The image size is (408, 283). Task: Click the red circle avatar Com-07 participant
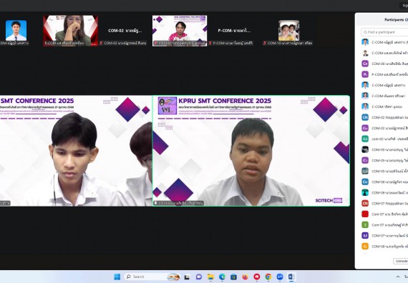pos(384,214)
